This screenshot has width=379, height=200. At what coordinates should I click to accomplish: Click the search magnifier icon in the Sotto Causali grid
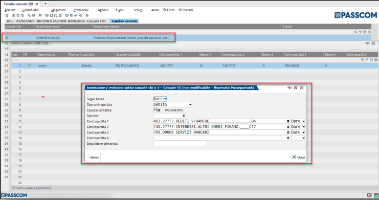tap(362, 60)
